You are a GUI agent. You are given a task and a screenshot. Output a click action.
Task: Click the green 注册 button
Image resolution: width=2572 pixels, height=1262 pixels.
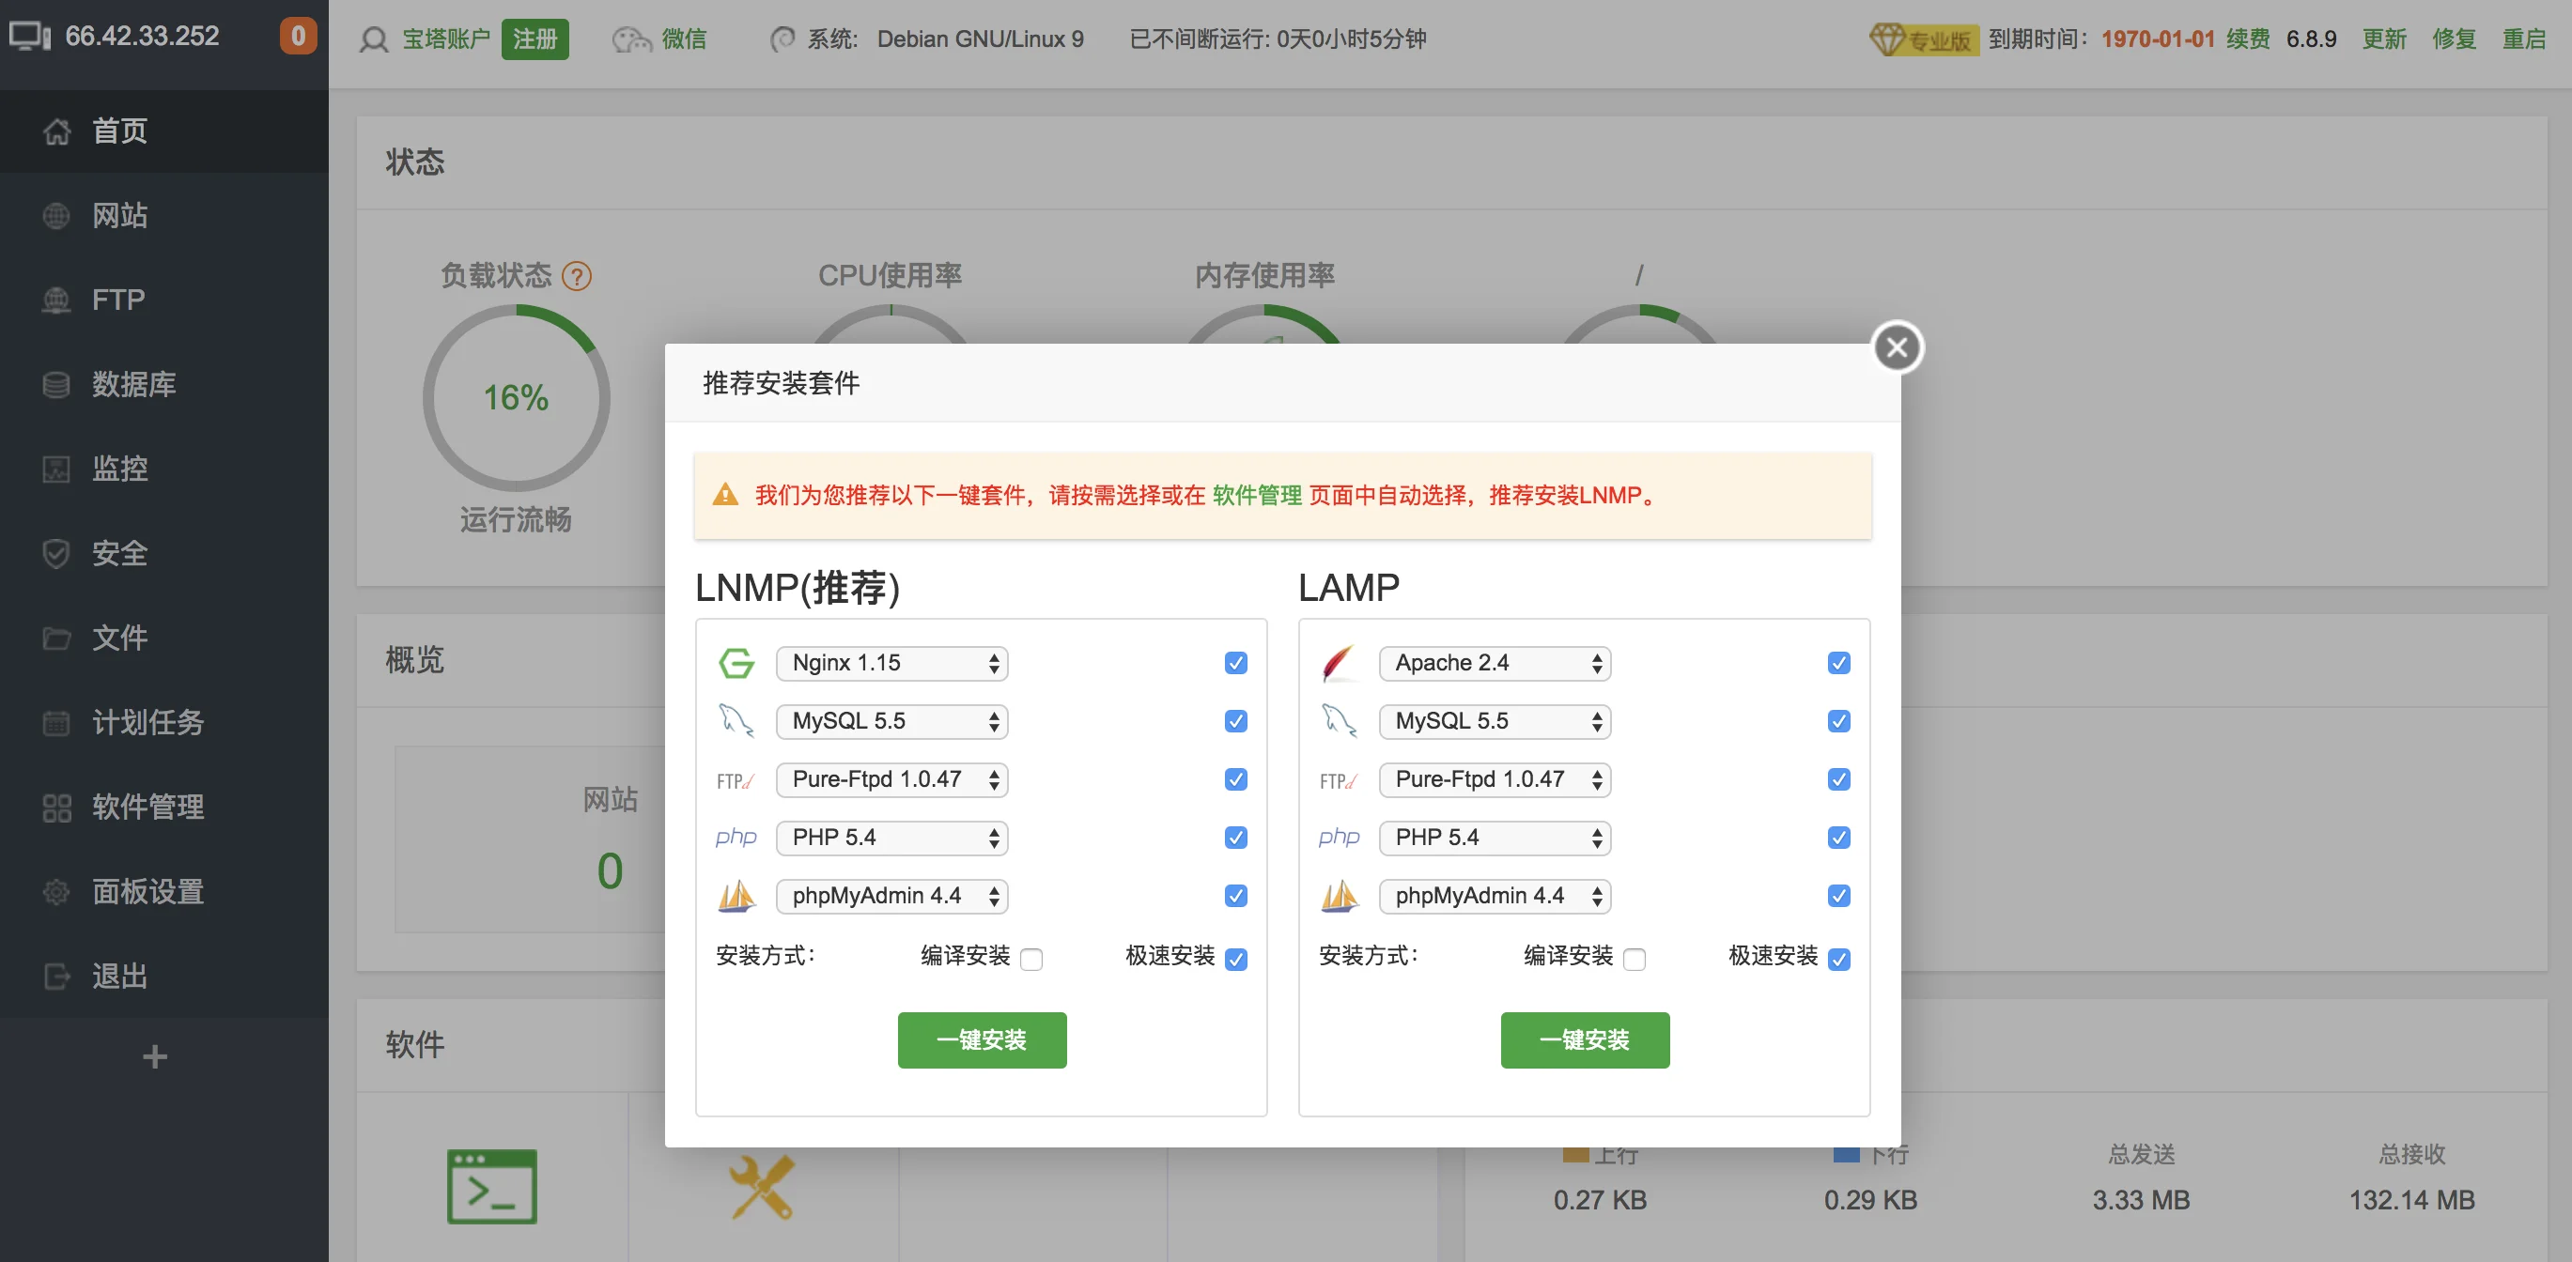click(x=535, y=38)
